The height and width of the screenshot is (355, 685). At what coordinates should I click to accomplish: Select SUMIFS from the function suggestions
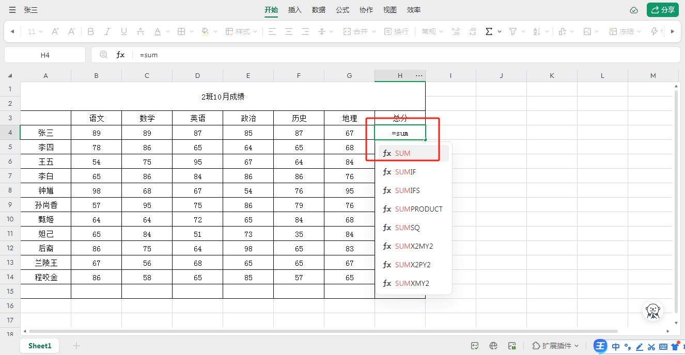pos(414,190)
